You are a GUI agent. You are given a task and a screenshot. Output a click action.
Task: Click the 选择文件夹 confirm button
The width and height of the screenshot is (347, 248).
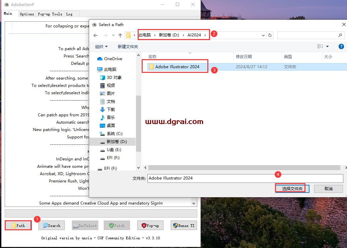click(292, 188)
